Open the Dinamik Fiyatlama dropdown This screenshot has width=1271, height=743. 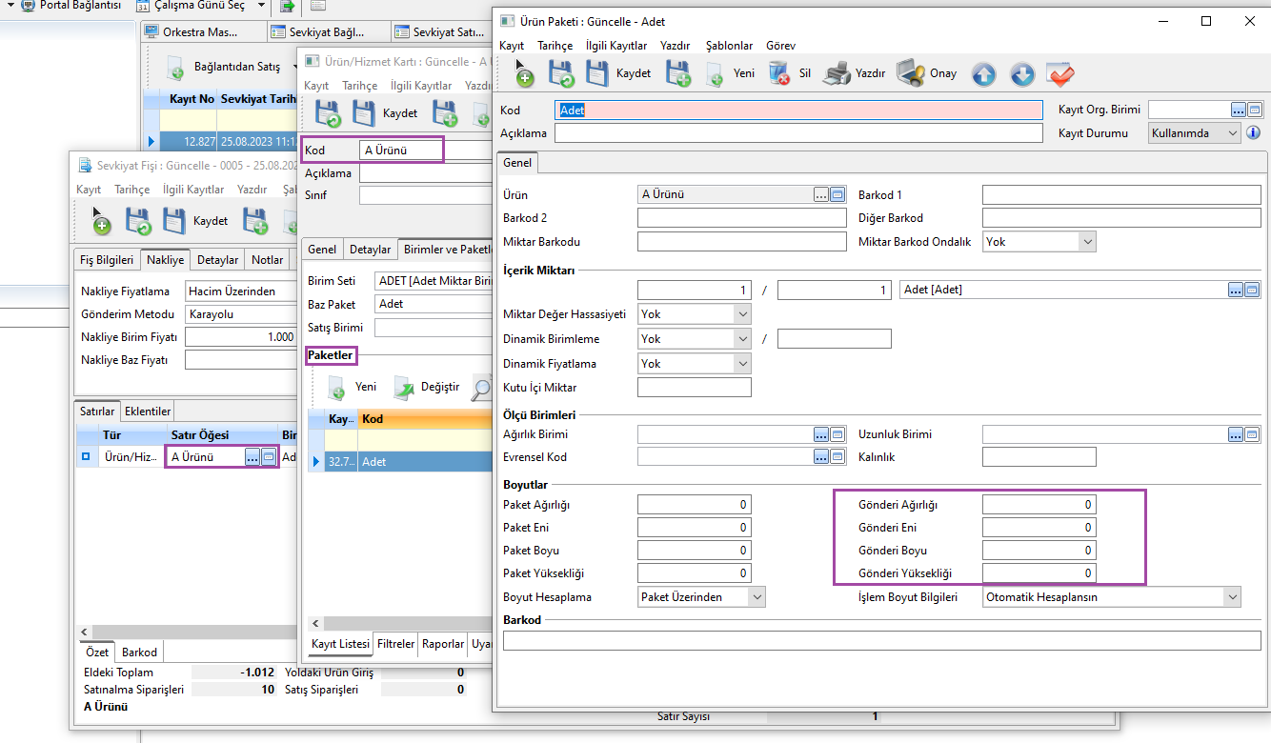pyautogui.click(x=742, y=363)
